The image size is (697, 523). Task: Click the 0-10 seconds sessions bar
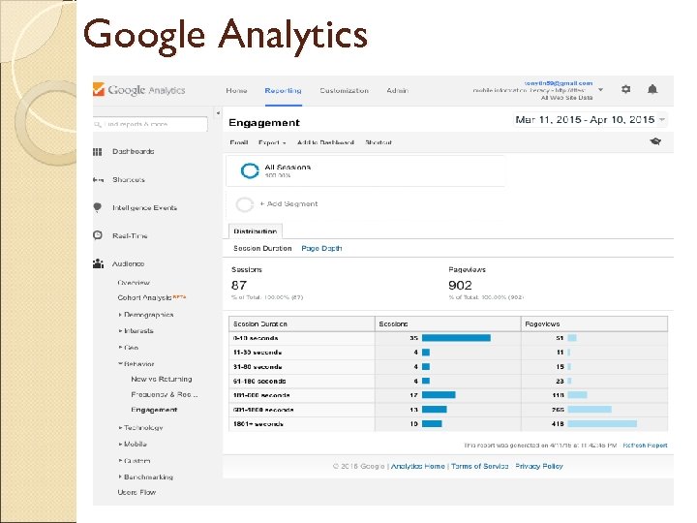[x=456, y=338]
